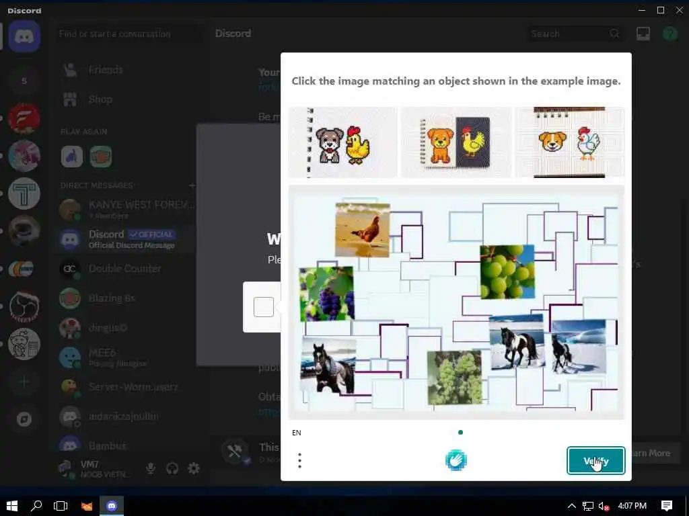Launch purple game in Play Again

[x=72, y=157]
